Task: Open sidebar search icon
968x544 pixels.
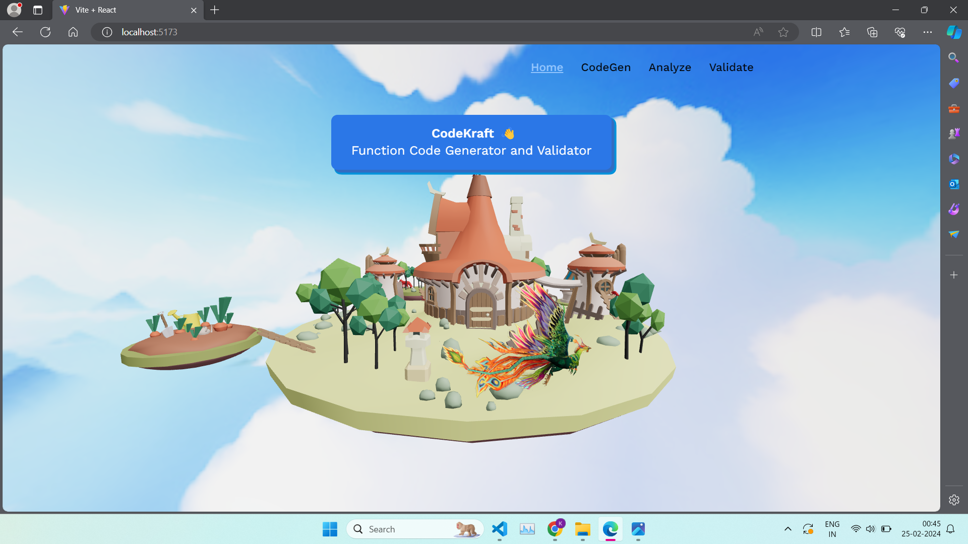Action: pos(953,57)
